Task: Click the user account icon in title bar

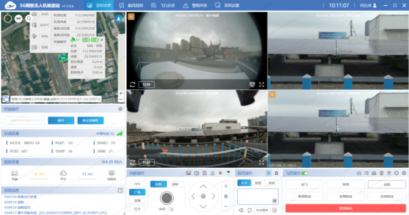Action: point(375,5)
